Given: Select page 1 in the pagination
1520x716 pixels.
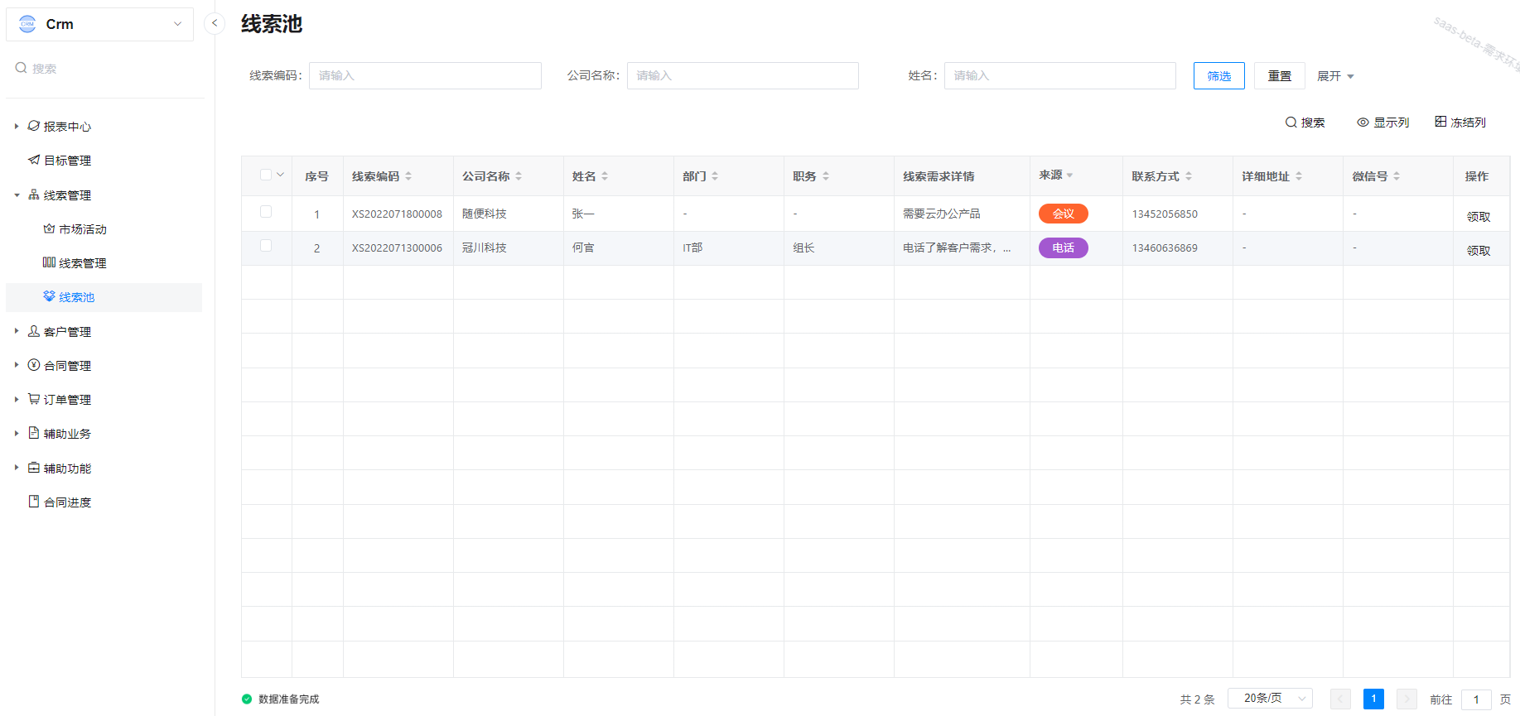Looking at the screenshot, I should click(1373, 699).
